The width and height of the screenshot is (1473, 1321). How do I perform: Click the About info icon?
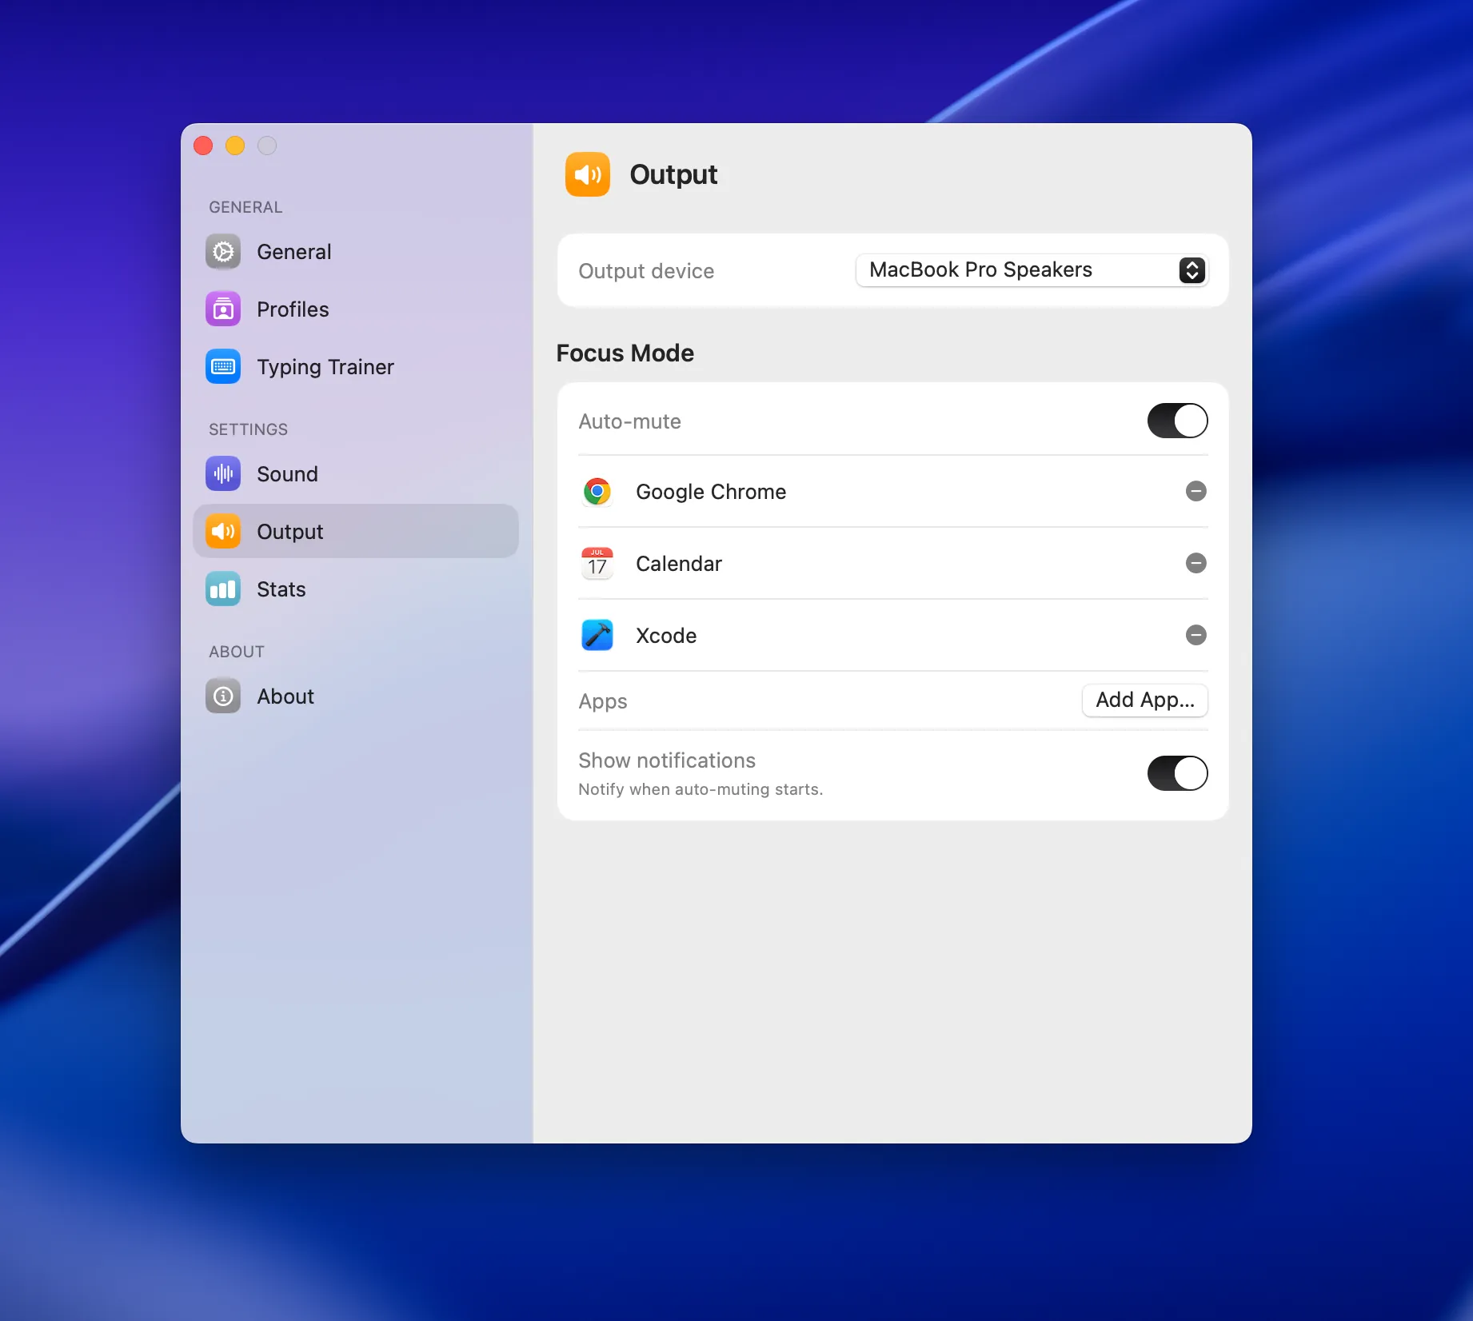223,696
